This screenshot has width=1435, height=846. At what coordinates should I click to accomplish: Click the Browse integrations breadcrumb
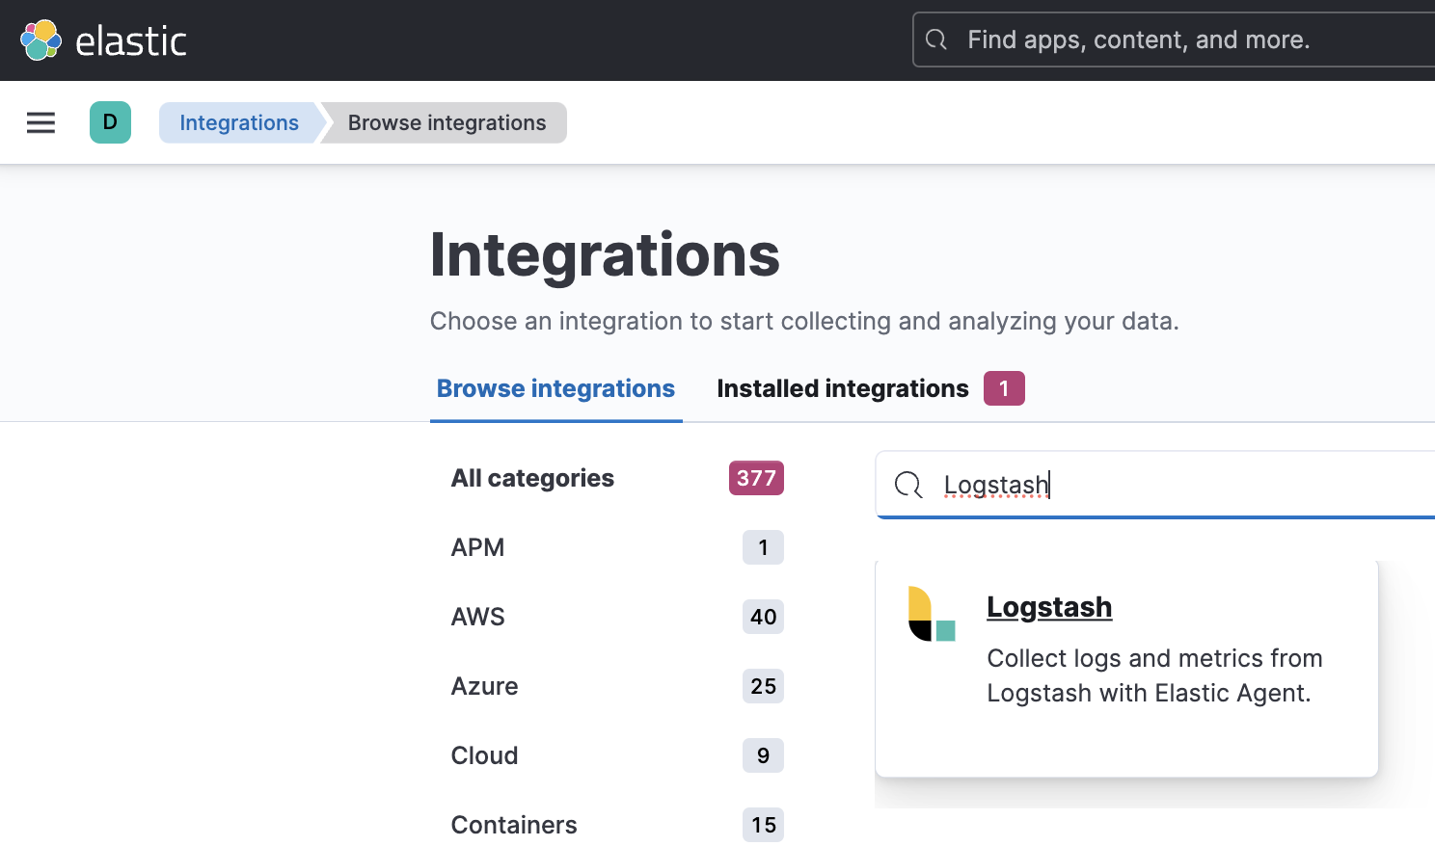(x=447, y=123)
